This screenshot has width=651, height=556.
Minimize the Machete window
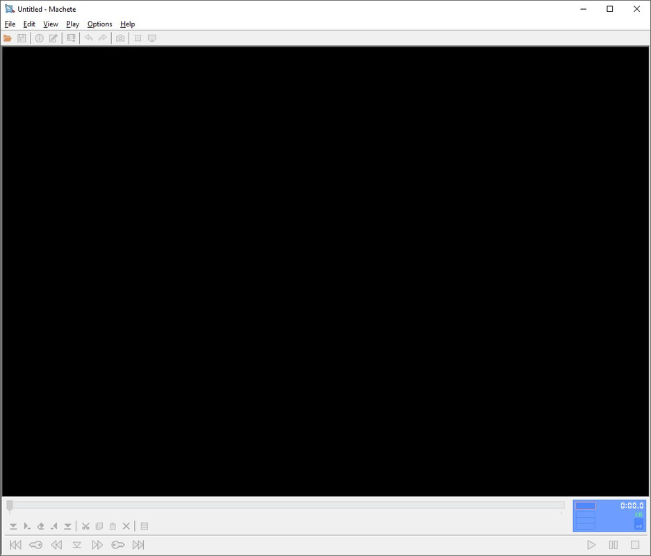pyautogui.click(x=584, y=9)
